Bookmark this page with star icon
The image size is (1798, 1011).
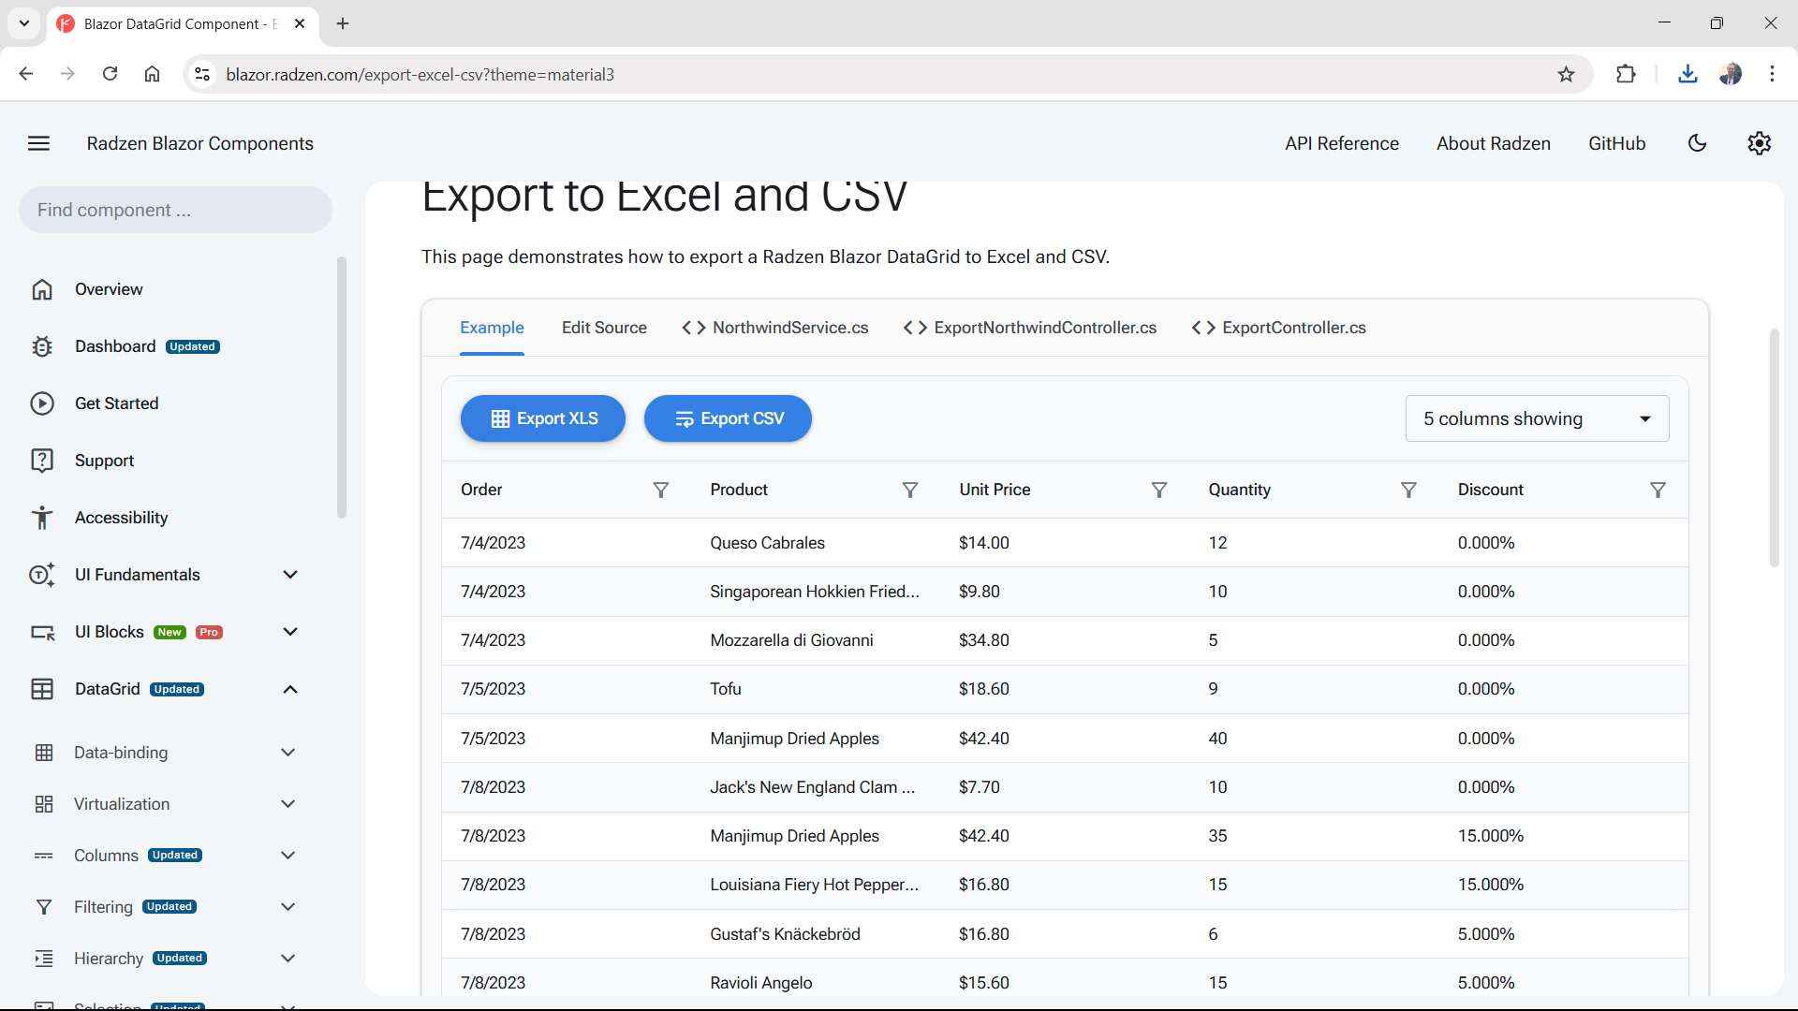(x=1566, y=74)
